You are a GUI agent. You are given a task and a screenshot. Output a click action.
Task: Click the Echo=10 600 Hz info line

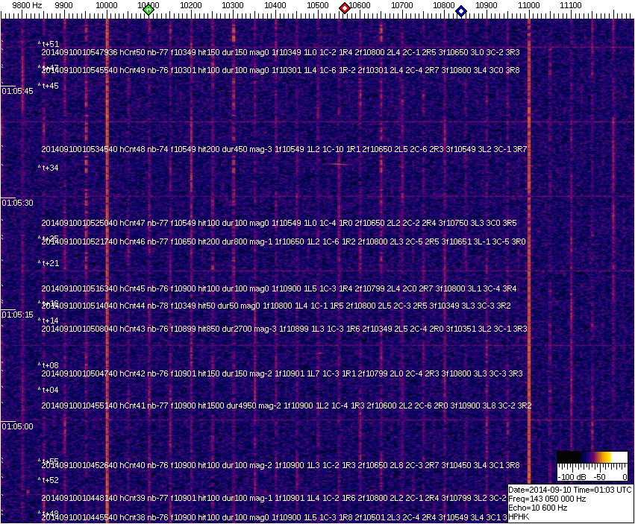(x=537, y=508)
